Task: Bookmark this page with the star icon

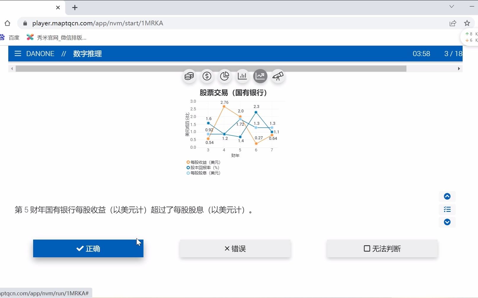Action: click(467, 23)
